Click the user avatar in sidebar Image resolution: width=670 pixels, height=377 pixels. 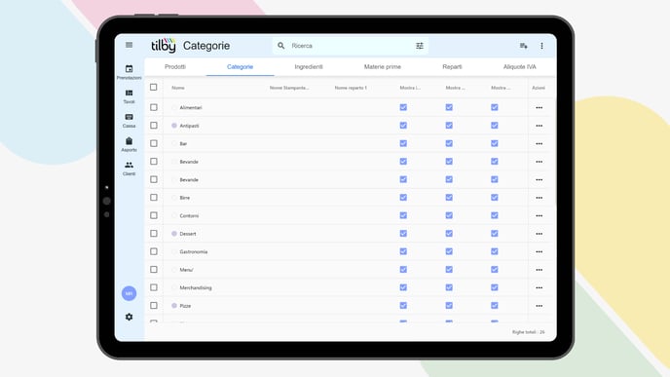(130, 293)
